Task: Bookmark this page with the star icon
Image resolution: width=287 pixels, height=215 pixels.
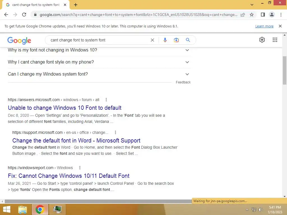Action: tap(252, 15)
